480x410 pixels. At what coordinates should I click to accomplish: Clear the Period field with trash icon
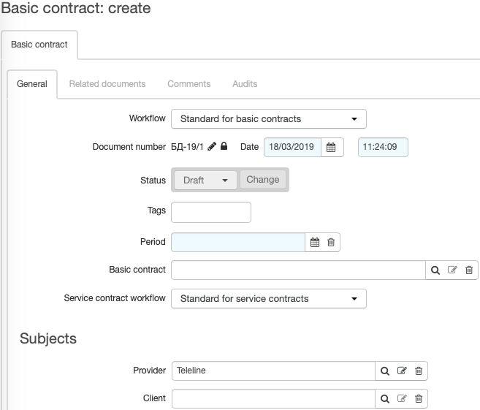pos(331,242)
